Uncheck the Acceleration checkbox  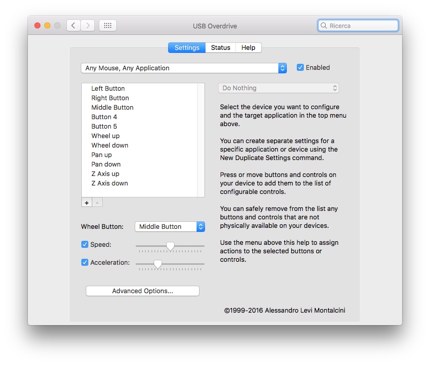[85, 262]
